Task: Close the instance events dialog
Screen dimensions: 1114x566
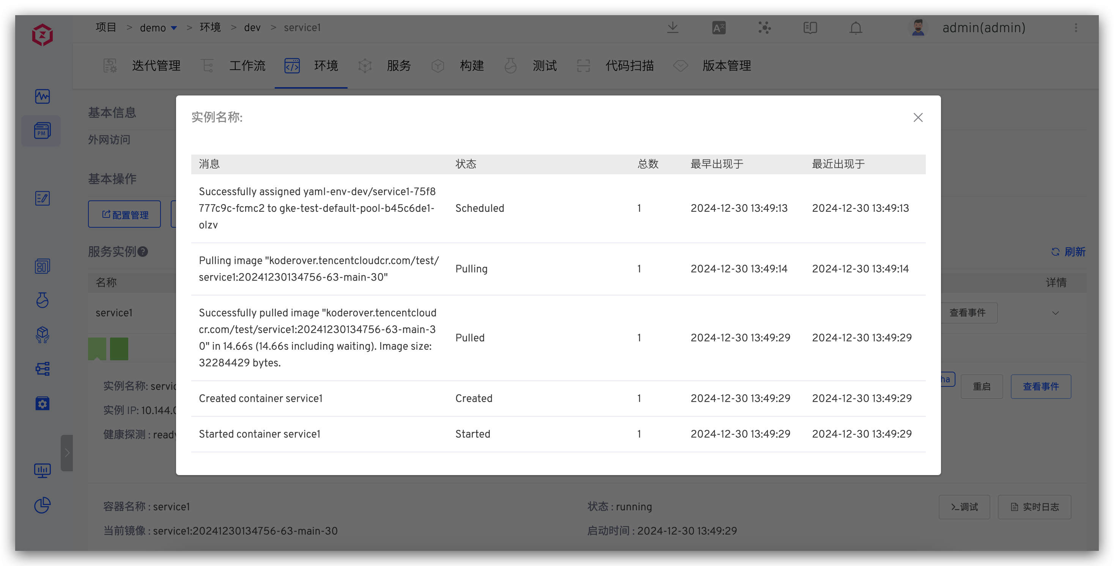Action: 918,117
